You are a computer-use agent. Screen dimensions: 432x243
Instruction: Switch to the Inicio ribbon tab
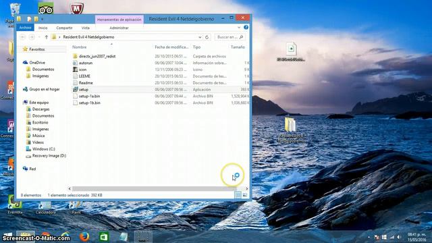click(x=43, y=28)
